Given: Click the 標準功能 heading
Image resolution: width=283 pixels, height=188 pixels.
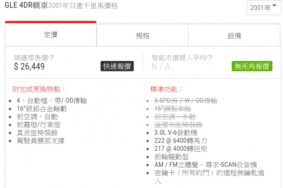Looking at the screenshot, I should pos(166,89).
